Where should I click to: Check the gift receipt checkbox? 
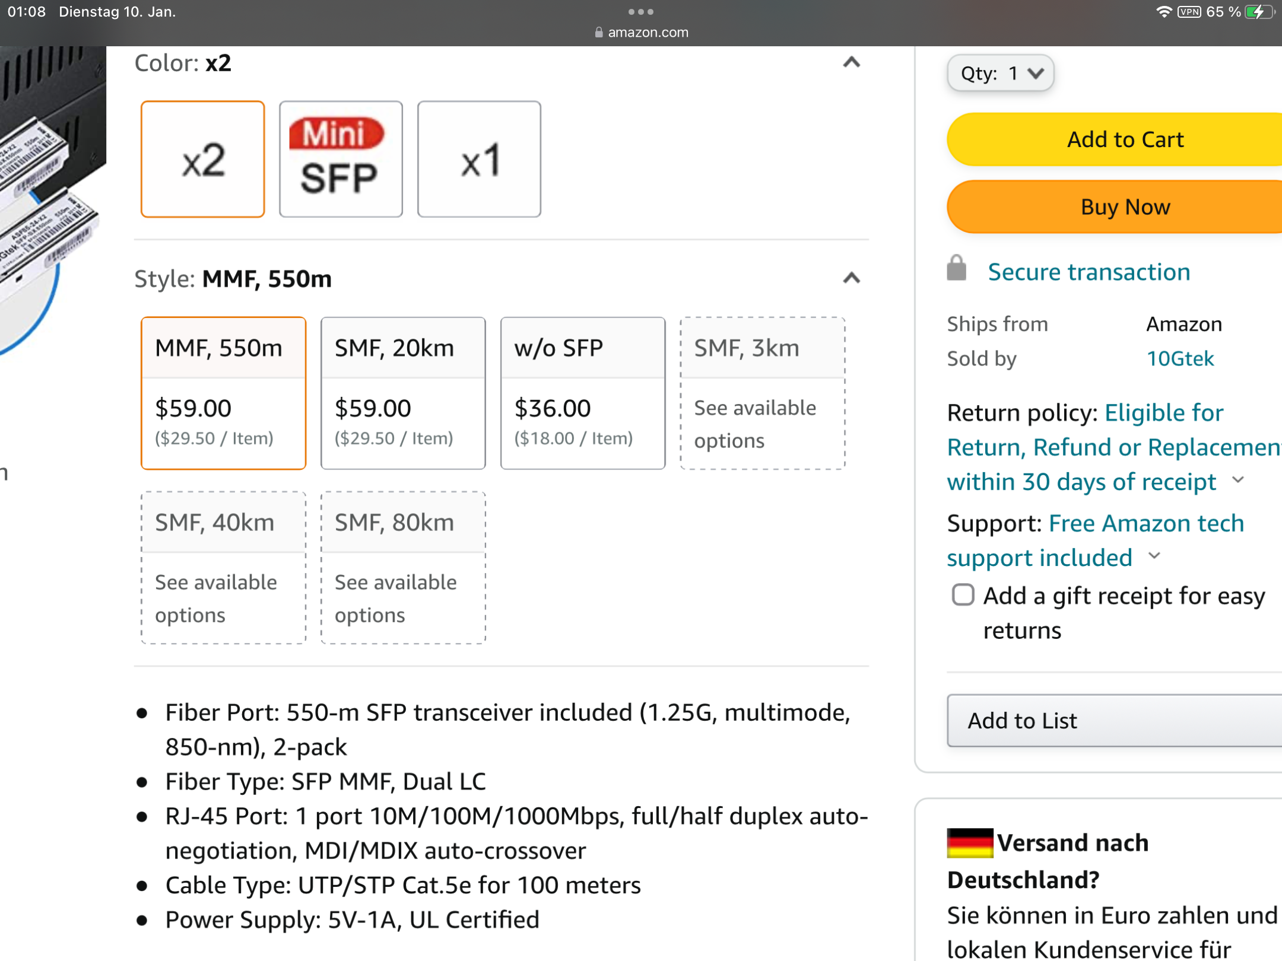pos(963,594)
